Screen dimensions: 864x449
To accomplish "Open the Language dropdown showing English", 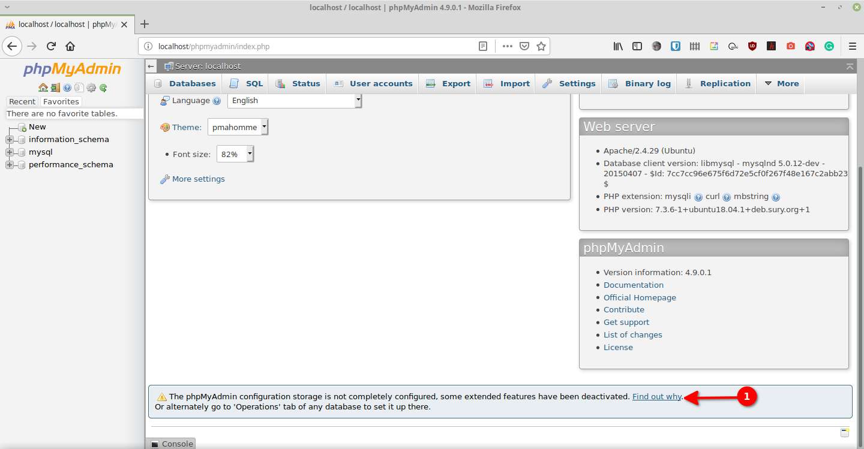I will point(295,101).
